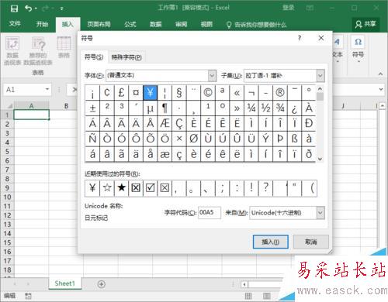Collapse the ribbon with the caret
This screenshot has height=302, width=388.
(x=380, y=74)
